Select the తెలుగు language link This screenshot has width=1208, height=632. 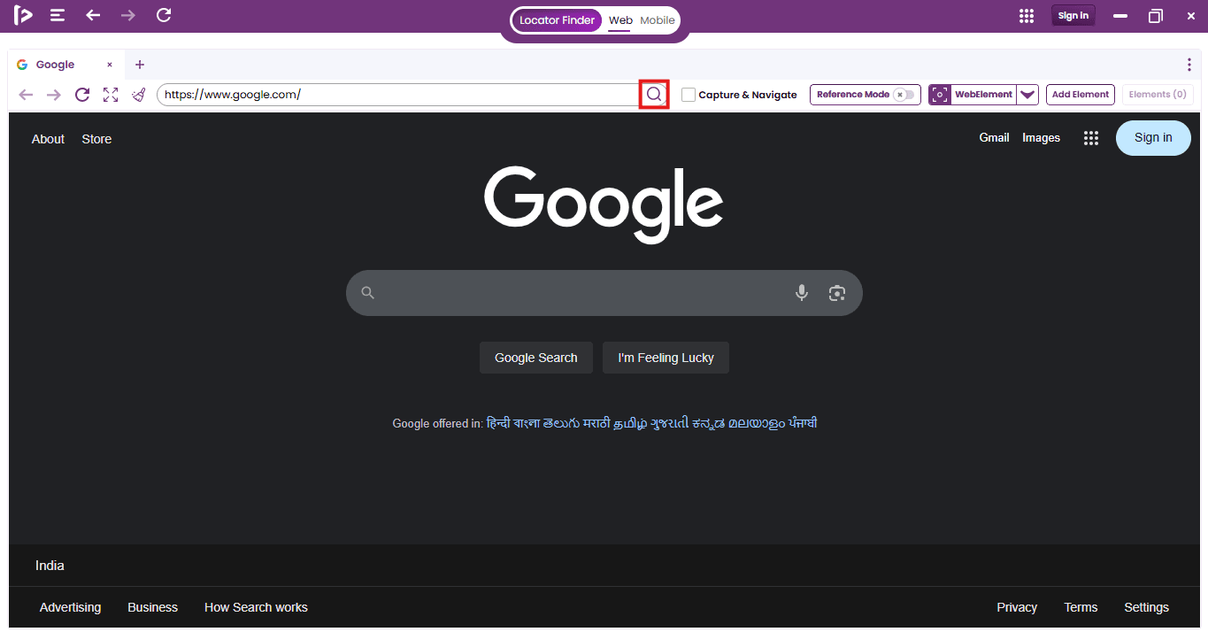(x=561, y=423)
